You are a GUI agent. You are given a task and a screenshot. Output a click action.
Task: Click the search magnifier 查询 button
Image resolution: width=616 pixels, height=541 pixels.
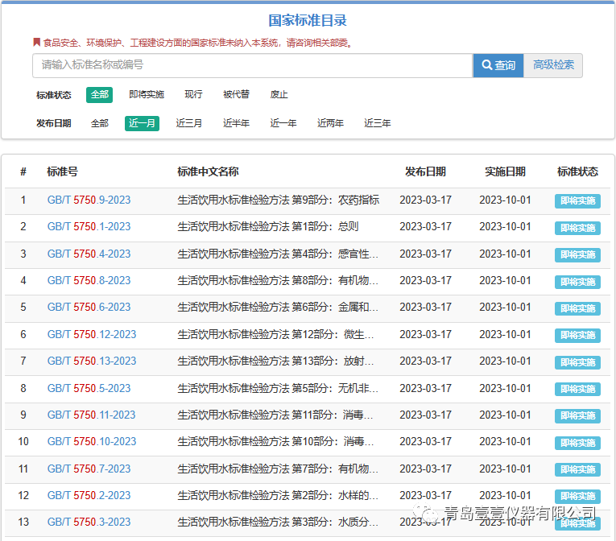click(498, 65)
